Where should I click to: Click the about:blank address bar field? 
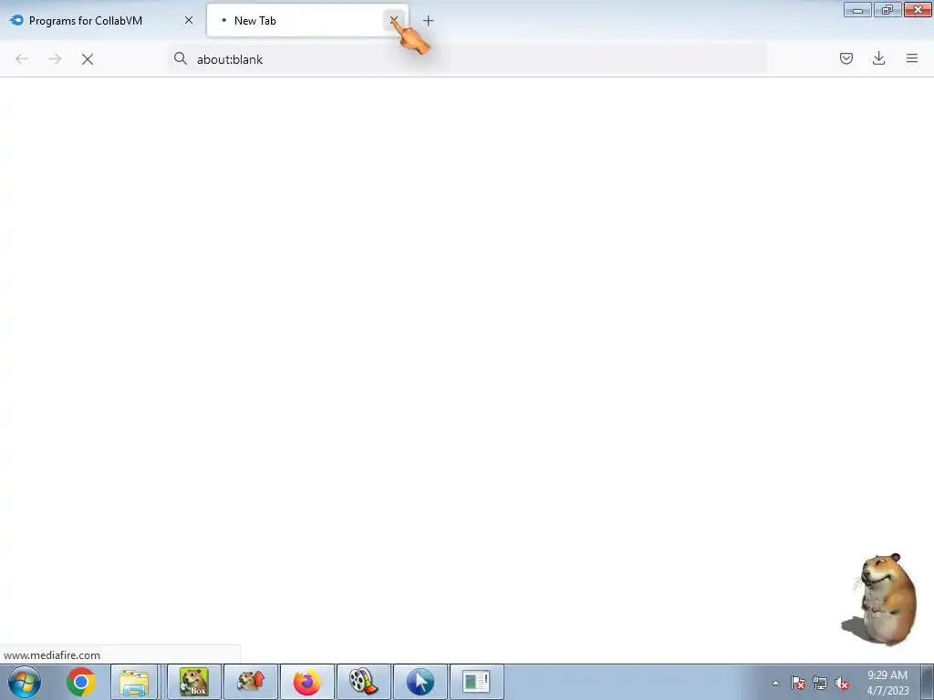pyautogui.click(x=467, y=59)
